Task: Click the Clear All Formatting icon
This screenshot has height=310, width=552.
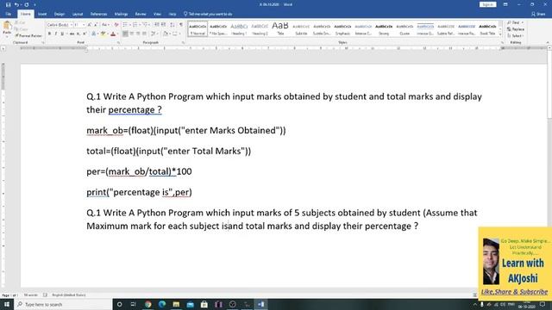Action: (116, 25)
